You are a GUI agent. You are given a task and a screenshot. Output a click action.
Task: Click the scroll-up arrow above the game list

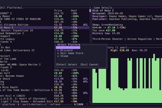coord(90,8)
